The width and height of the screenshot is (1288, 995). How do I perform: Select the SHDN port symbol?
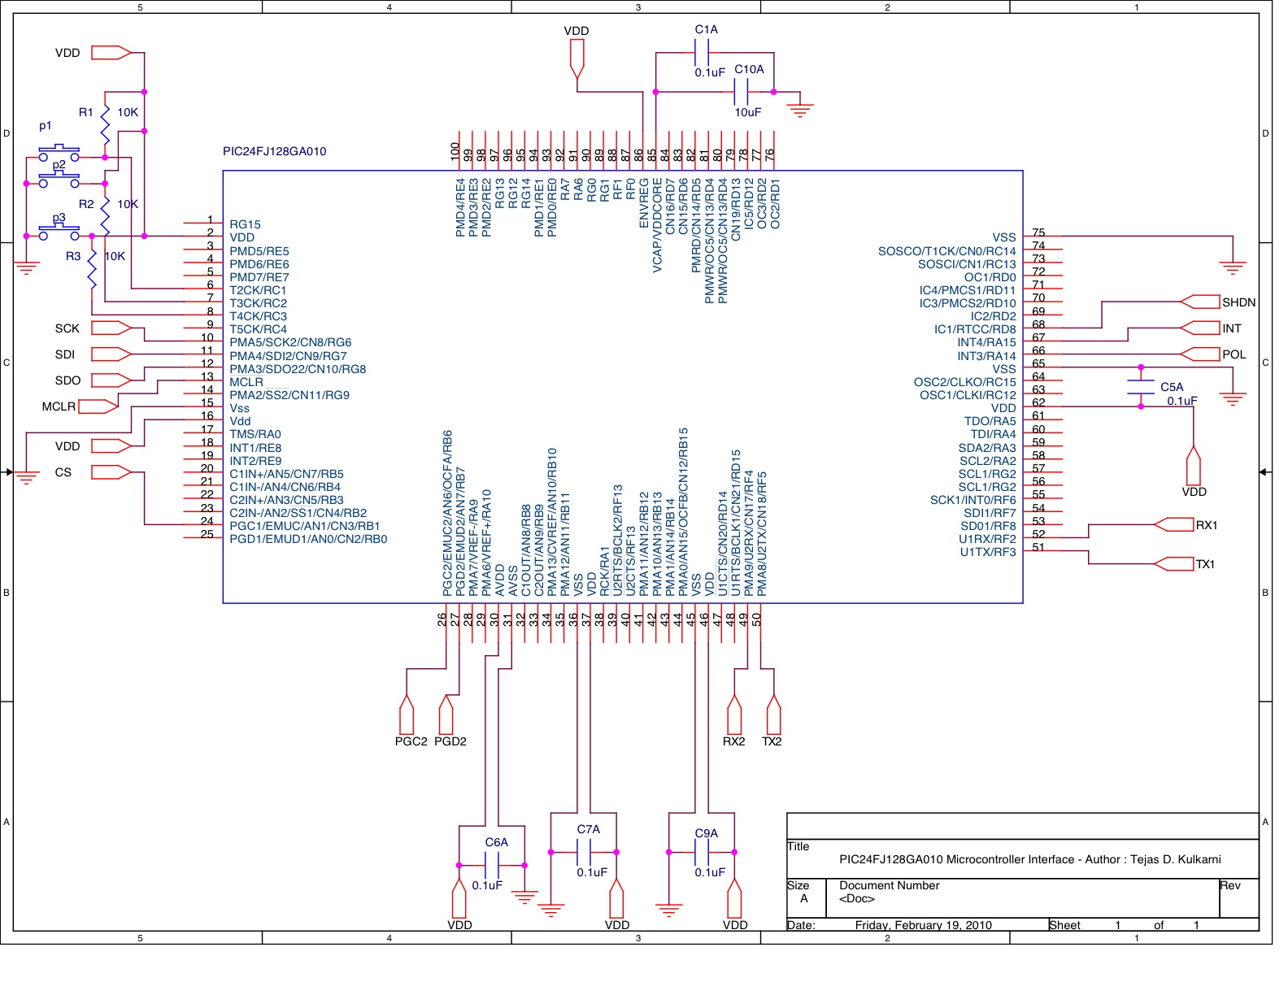click(1199, 302)
